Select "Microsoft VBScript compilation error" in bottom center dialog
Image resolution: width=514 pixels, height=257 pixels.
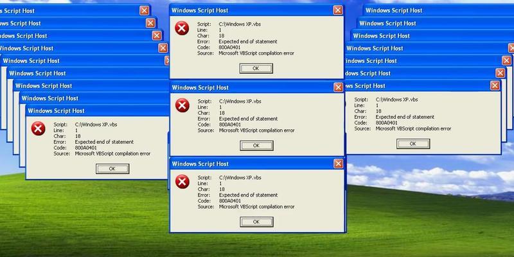coord(256,207)
